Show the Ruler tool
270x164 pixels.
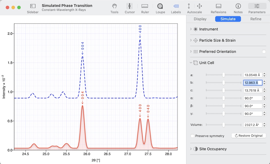point(145,6)
